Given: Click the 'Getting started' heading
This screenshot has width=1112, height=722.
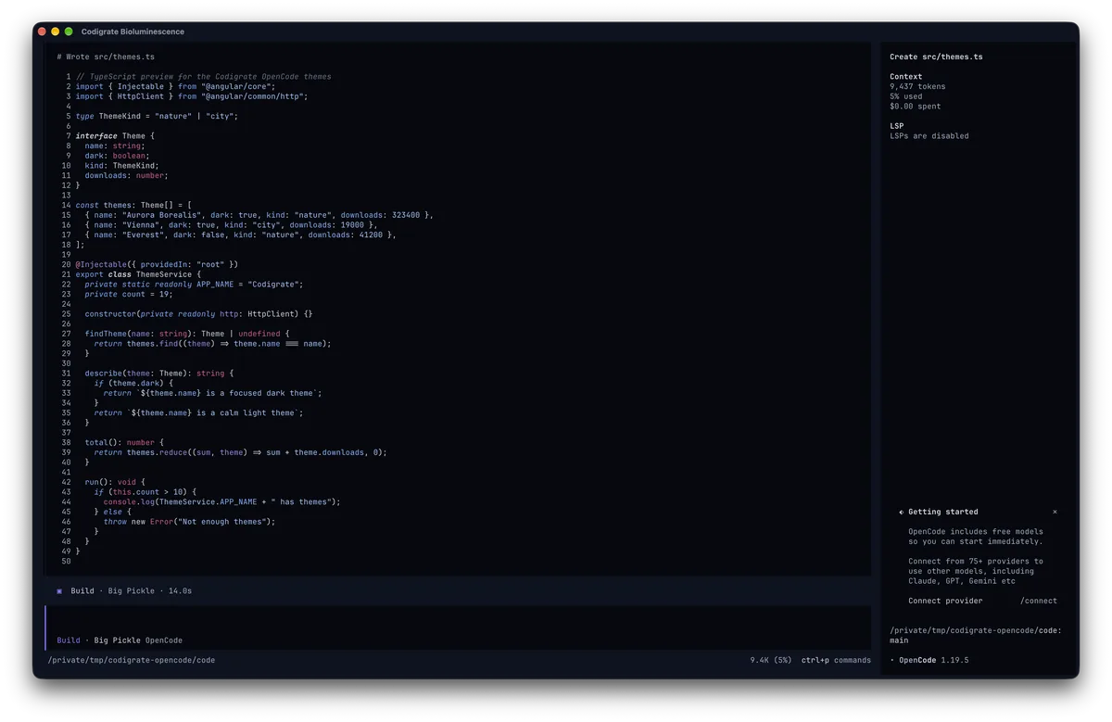Looking at the screenshot, I should pyautogui.click(x=943, y=512).
